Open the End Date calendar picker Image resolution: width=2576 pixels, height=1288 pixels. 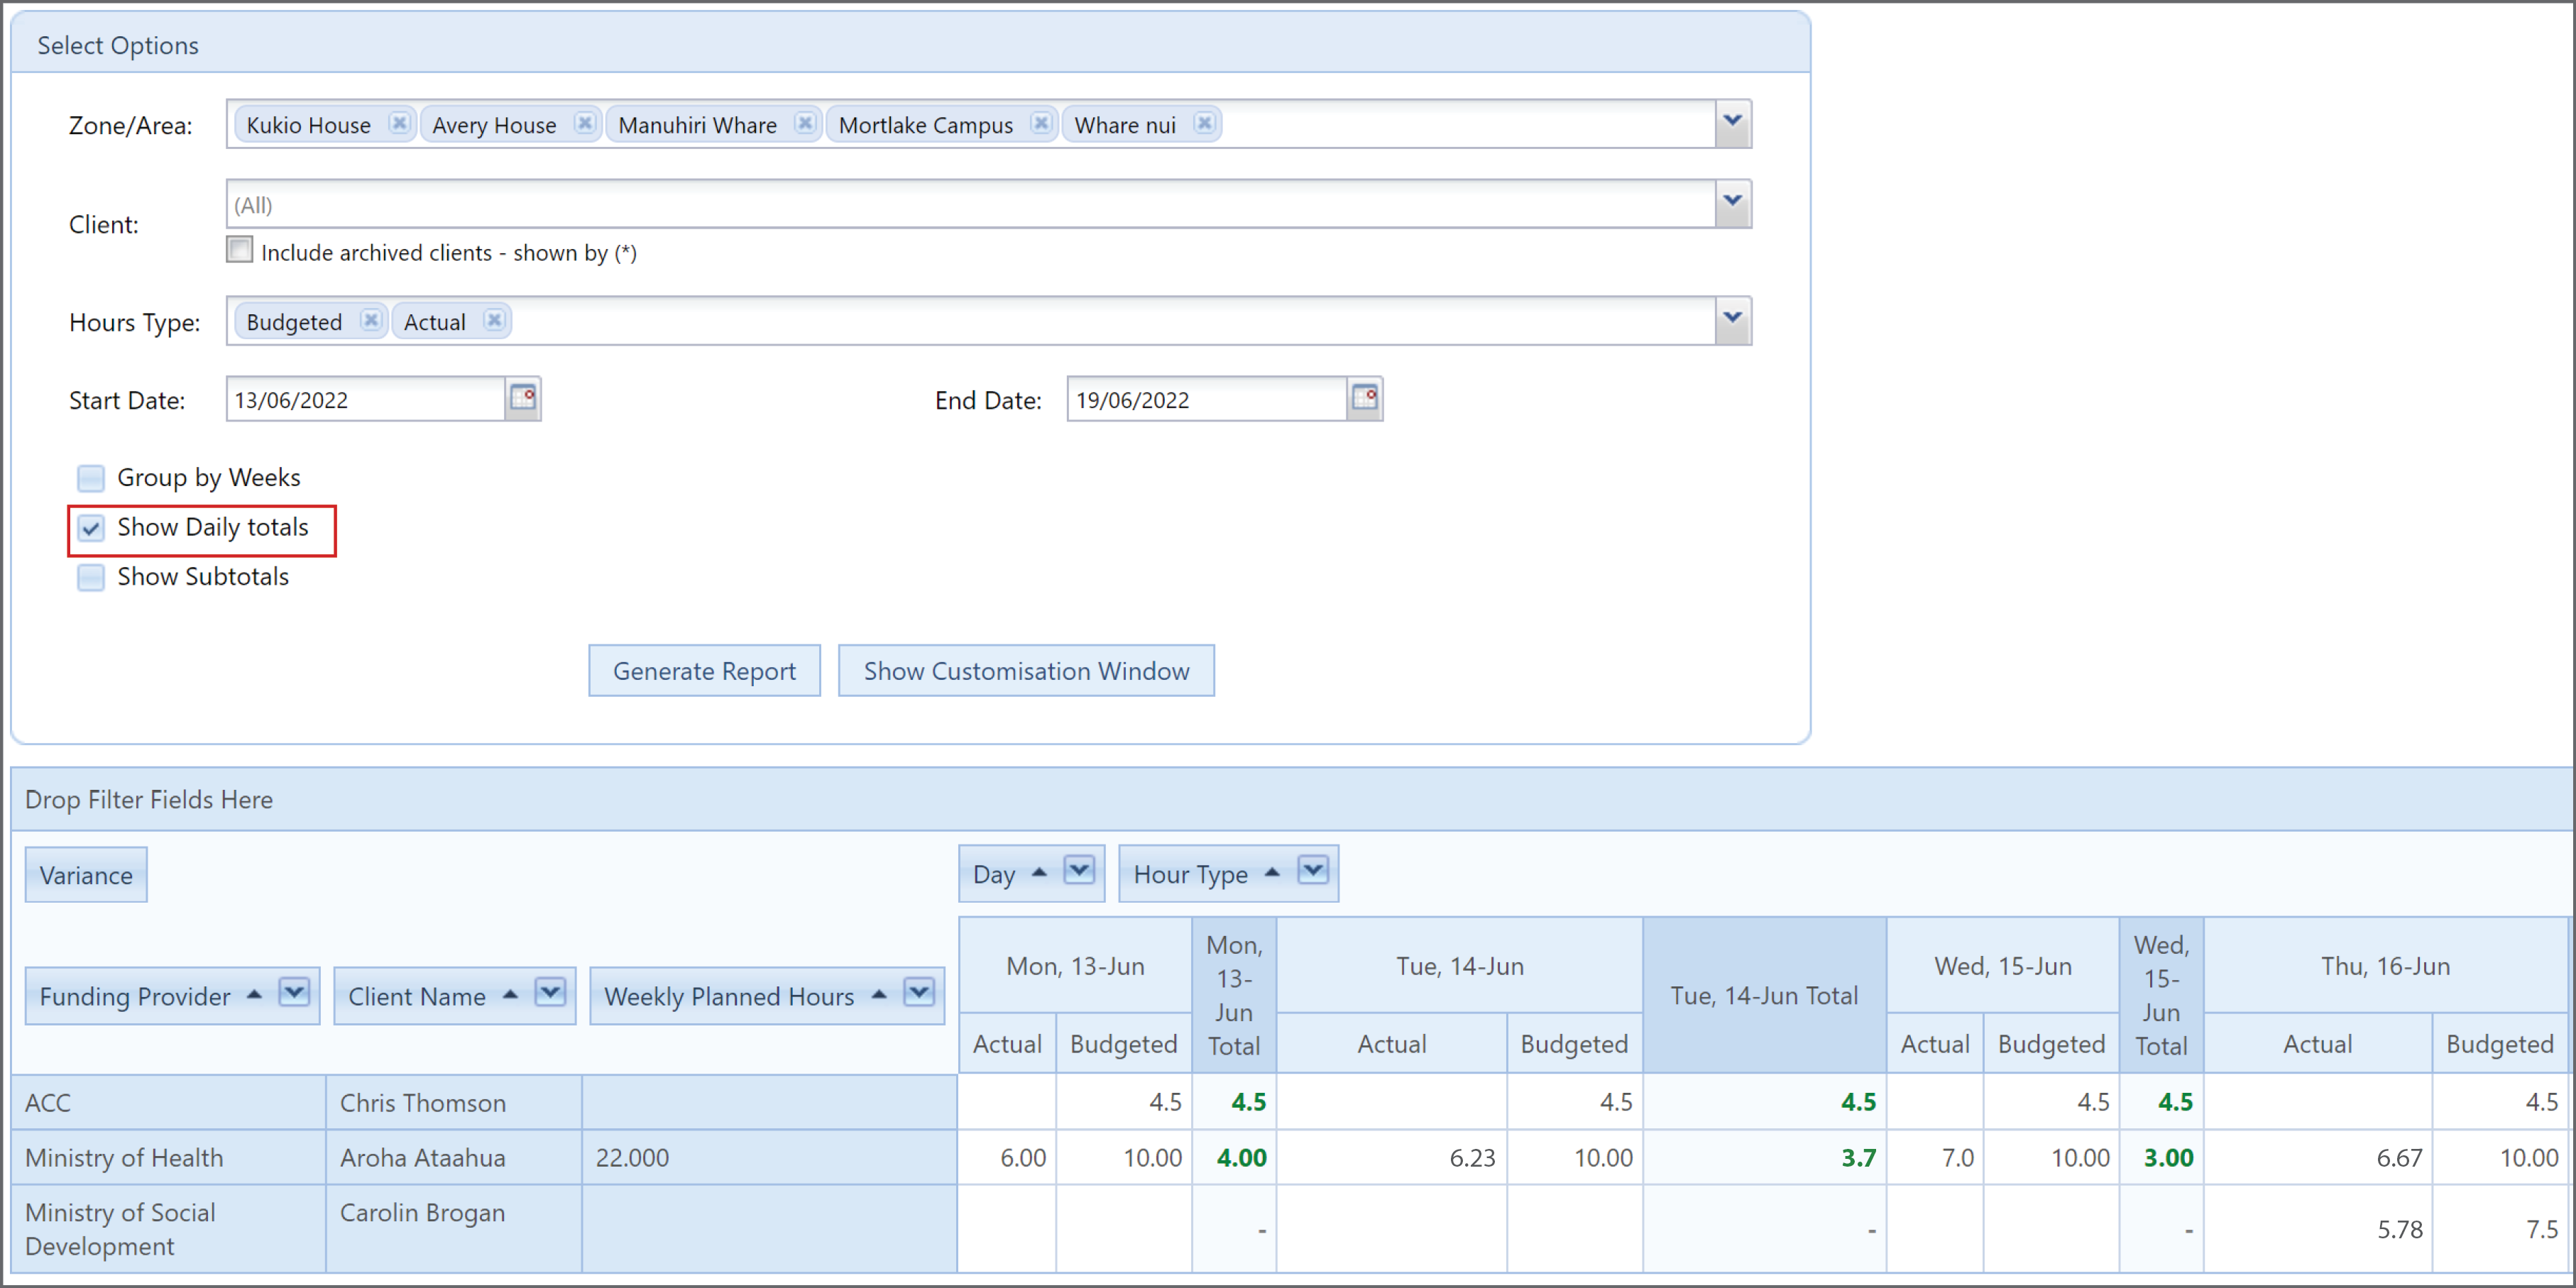1365,398
